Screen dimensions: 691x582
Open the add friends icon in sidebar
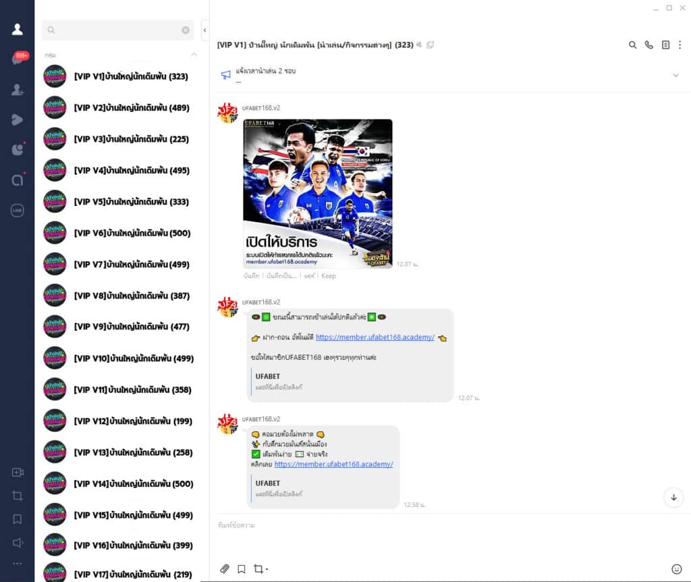tap(17, 90)
